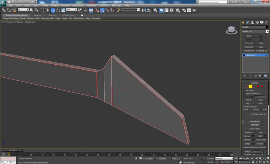Open the selection filter All dropdown
The height and width of the screenshot is (164, 270).
(x=23, y=10)
